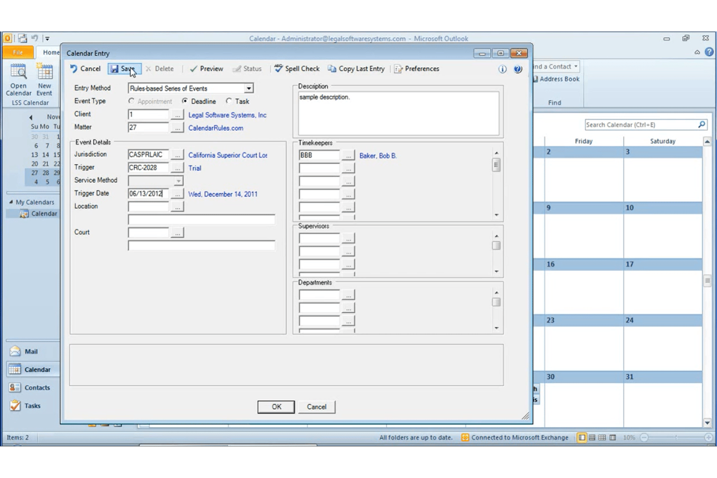Screen dimensions: 717x478
Task: Click Open Calendar in the Outlook ribbon
Action: click(18, 80)
